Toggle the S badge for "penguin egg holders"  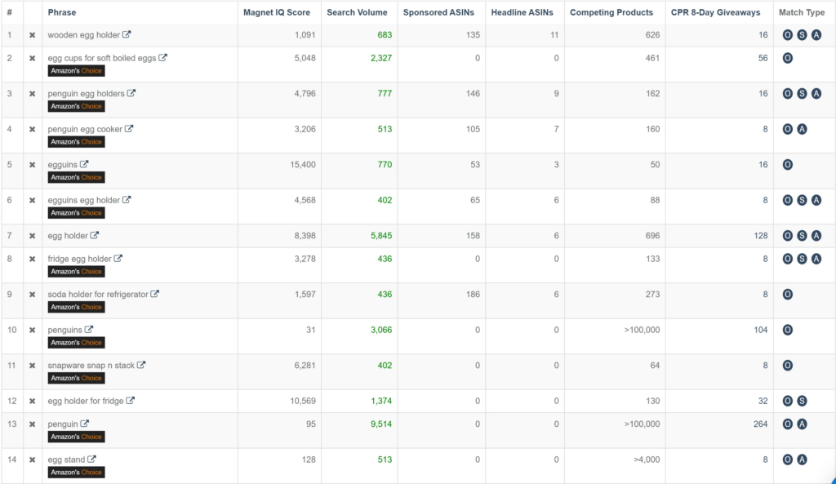coord(800,93)
